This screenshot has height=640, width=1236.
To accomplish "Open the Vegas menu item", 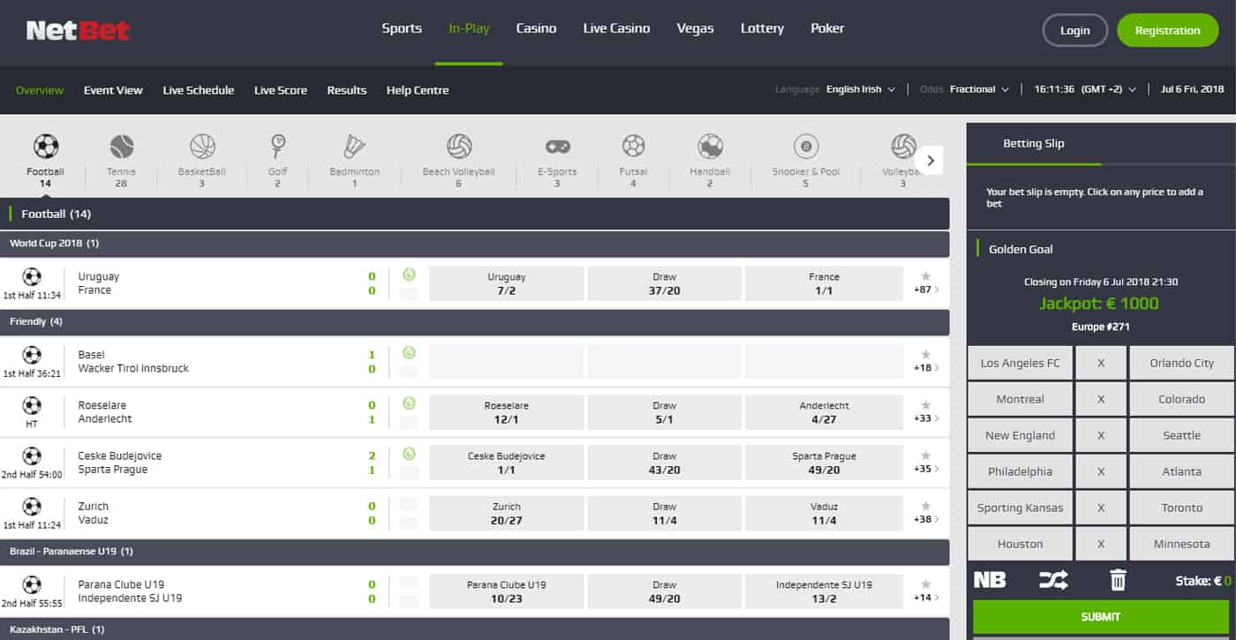I will pyautogui.click(x=695, y=28).
